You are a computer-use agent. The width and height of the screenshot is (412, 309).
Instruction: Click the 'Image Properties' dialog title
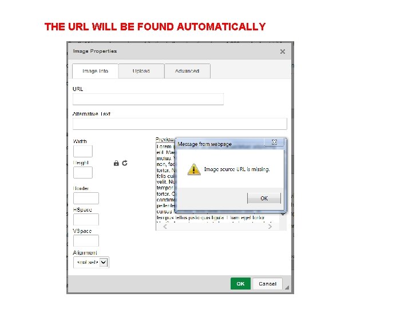[95, 51]
